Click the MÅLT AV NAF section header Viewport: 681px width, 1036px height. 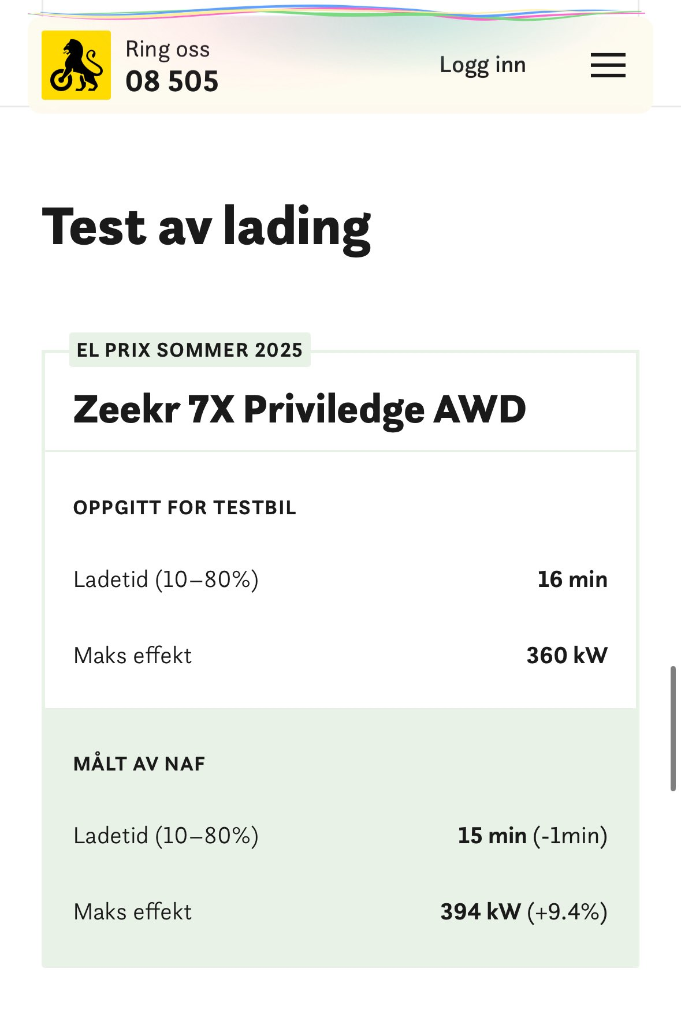(139, 764)
